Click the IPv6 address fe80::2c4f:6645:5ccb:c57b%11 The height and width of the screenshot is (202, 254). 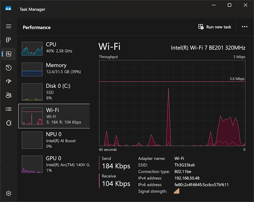click(201, 185)
